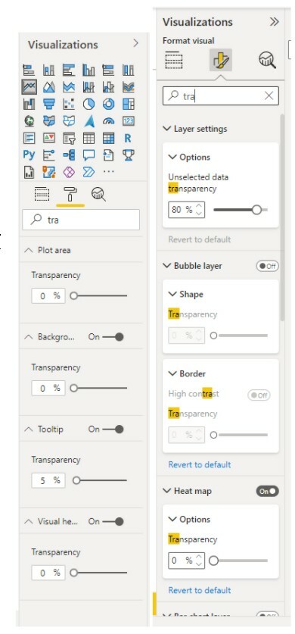This screenshot has width=295, height=634.
Task: Open the paint roller Format tab
Action: 70,195
